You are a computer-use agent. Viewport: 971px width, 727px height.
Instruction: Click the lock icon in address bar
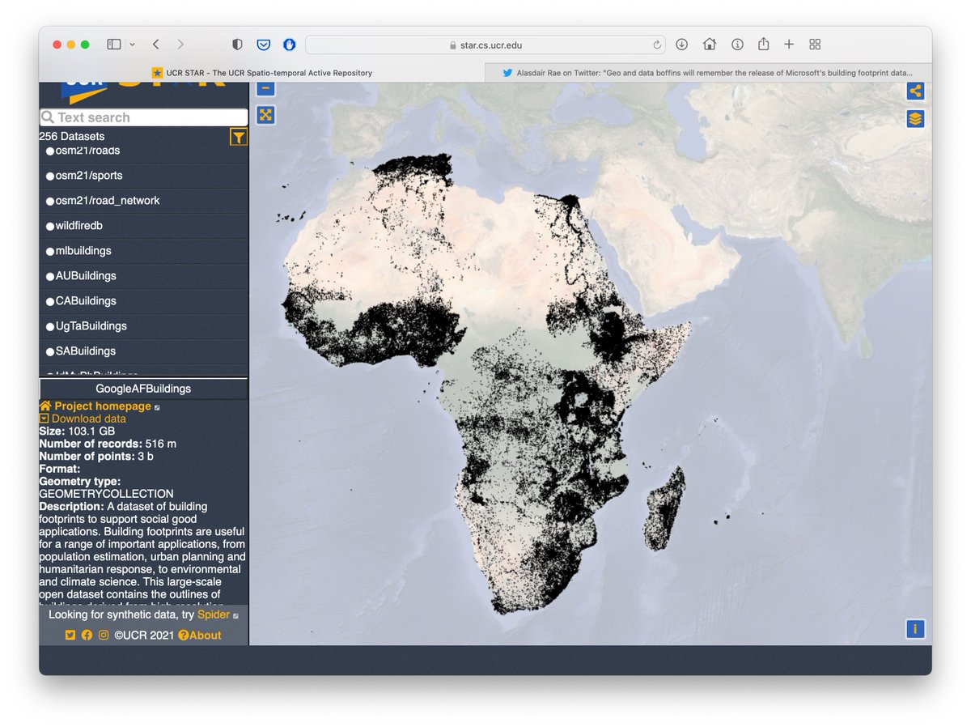click(x=453, y=45)
